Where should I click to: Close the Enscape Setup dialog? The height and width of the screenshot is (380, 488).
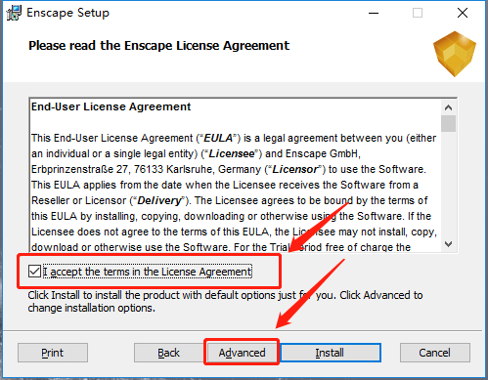coord(463,13)
